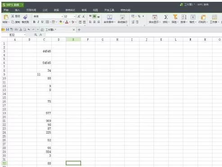
Task: Click the Wrap Text (自动换行) icon
Action: tap(122, 17)
